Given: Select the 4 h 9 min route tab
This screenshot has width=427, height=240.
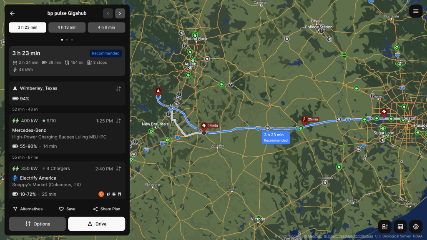Looking at the screenshot, I should click(106, 27).
